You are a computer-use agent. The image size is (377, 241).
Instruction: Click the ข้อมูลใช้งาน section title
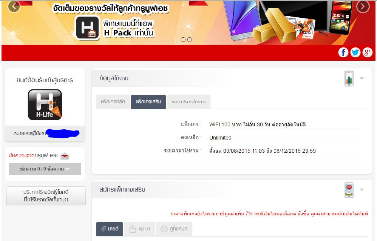pos(114,78)
